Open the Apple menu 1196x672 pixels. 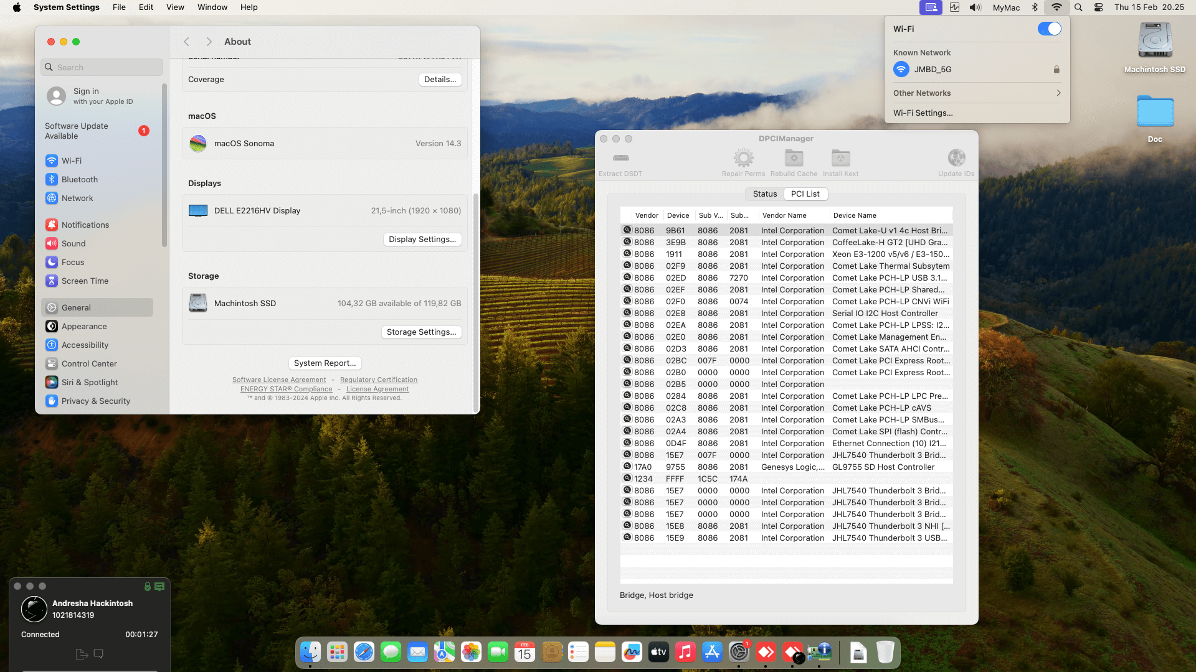17,7
